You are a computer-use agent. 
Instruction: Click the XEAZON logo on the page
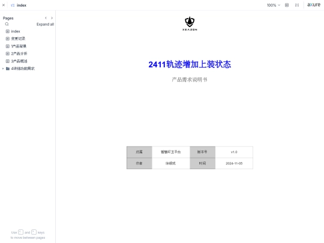coord(190,23)
